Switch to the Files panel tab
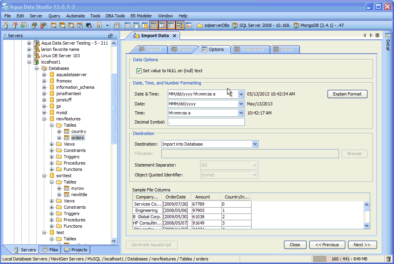 click(51, 250)
